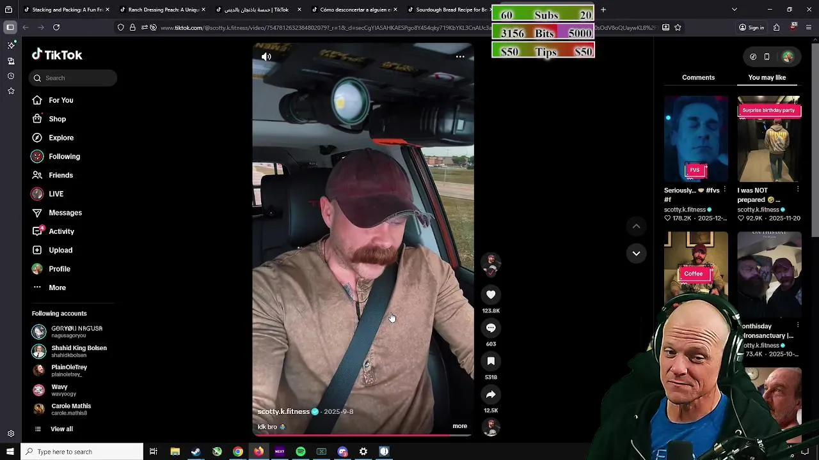Viewport: 819px width, 460px height.
Task: Click the Windows taskbar search box
Action: point(82,452)
